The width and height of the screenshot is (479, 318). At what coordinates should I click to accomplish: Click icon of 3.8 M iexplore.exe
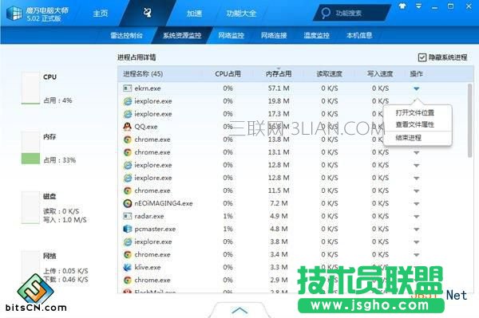[x=128, y=241]
